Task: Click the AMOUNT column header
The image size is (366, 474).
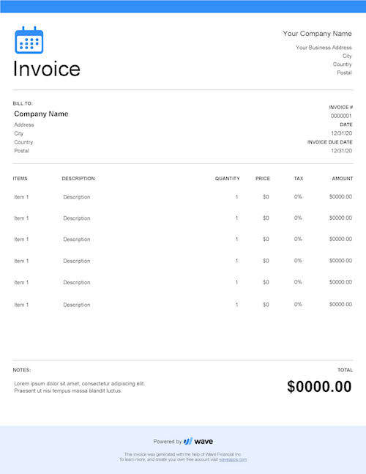Action: [x=343, y=179]
